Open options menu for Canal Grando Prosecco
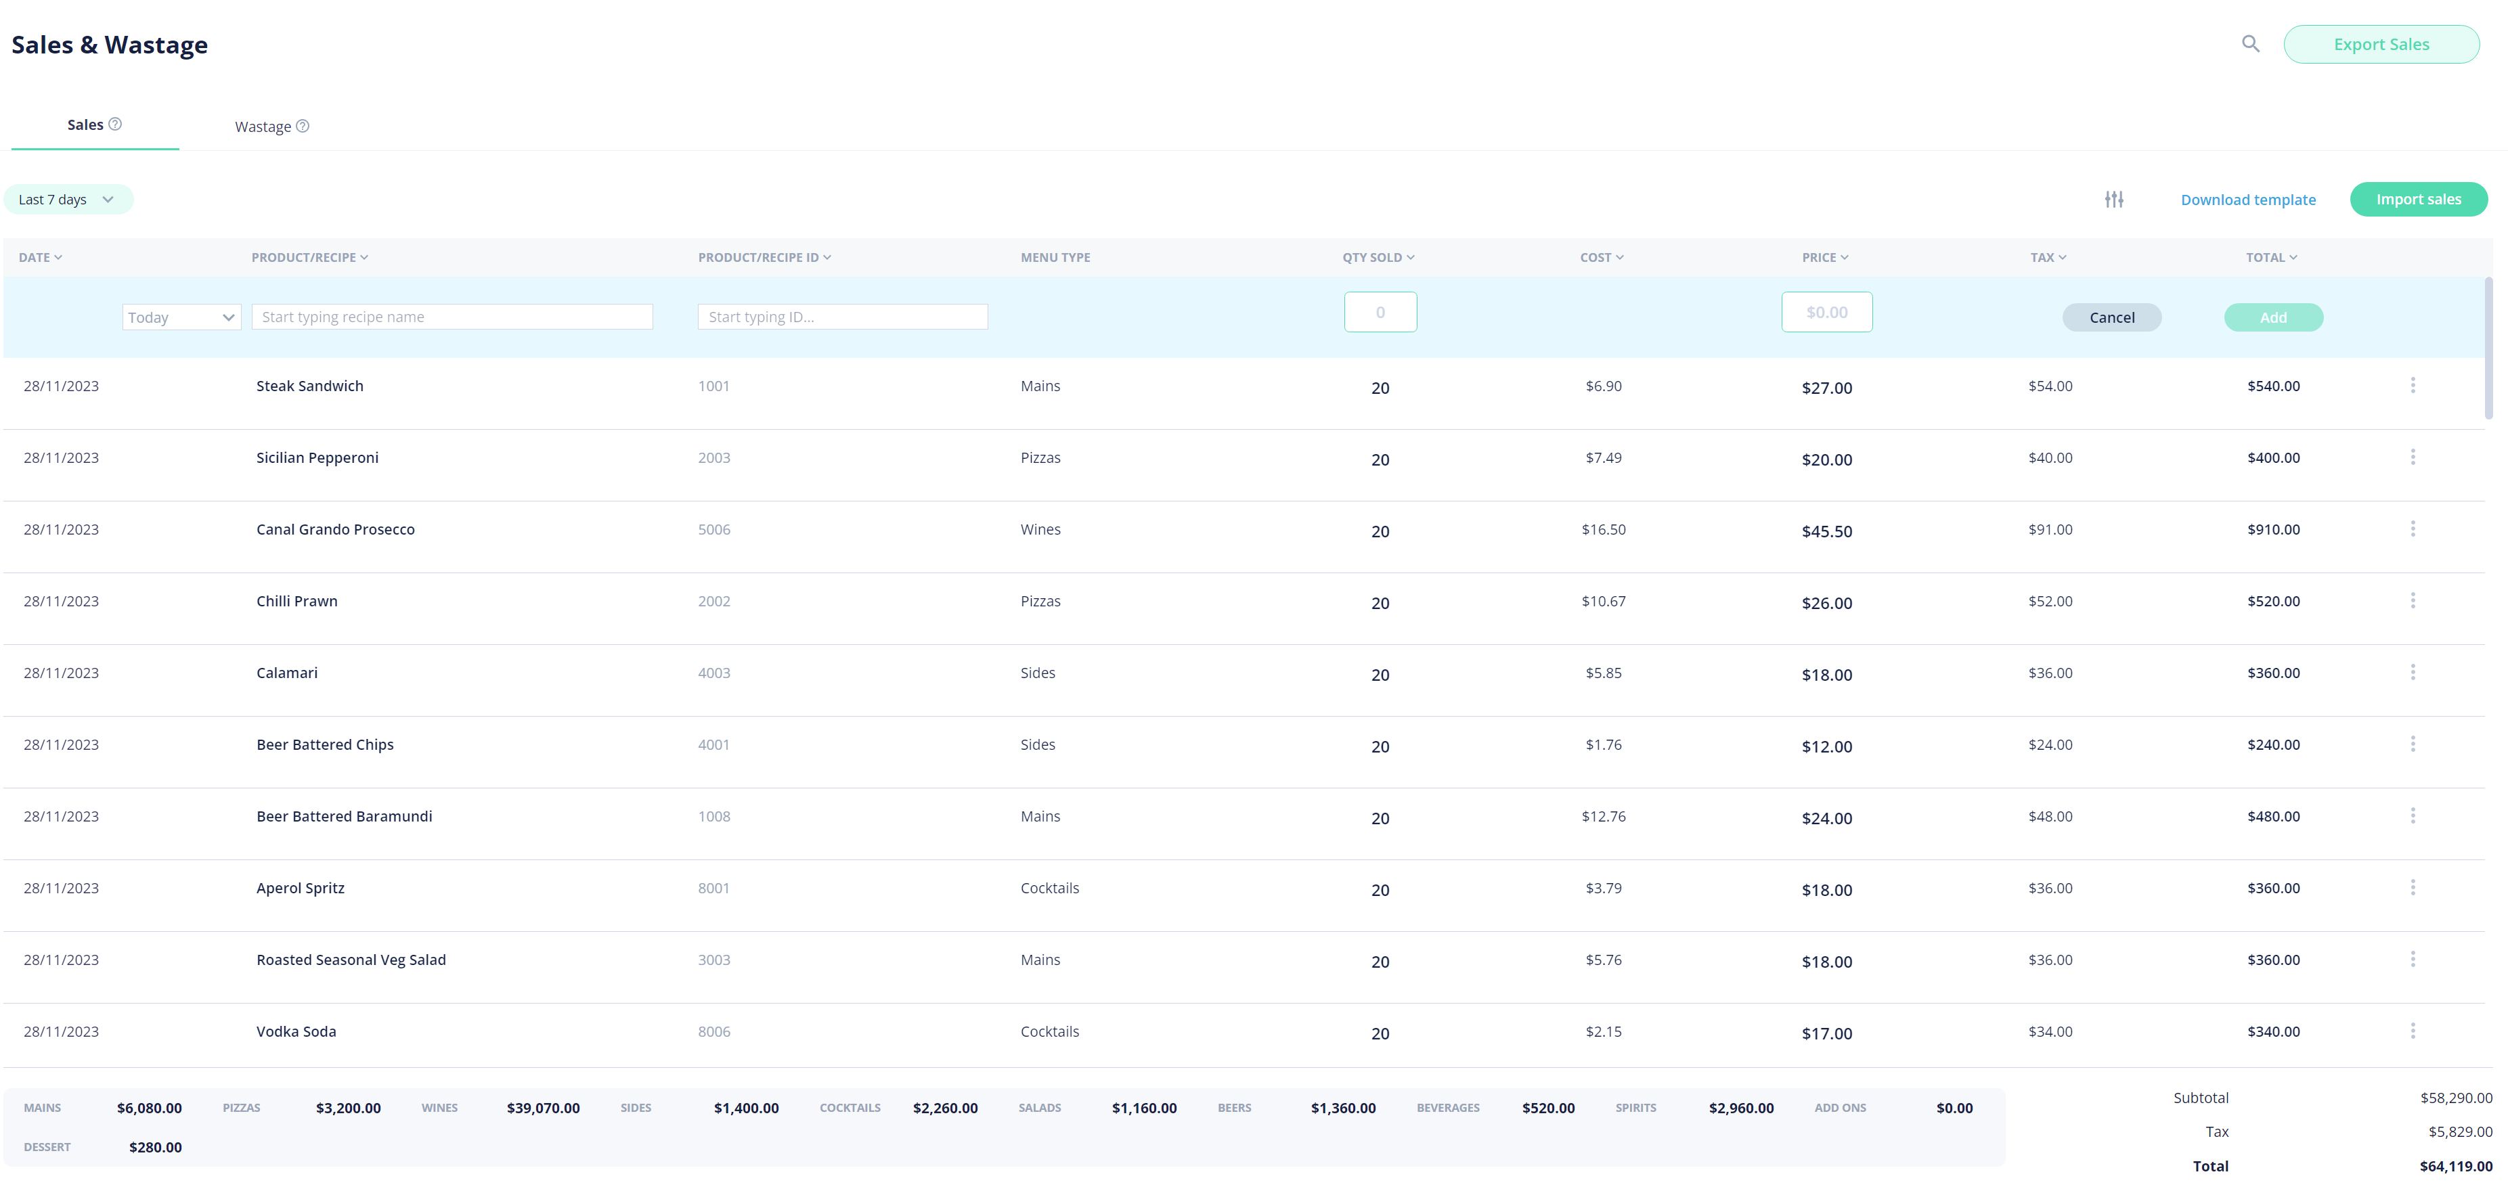This screenshot has width=2508, height=1189. click(x=2413, y=529)
